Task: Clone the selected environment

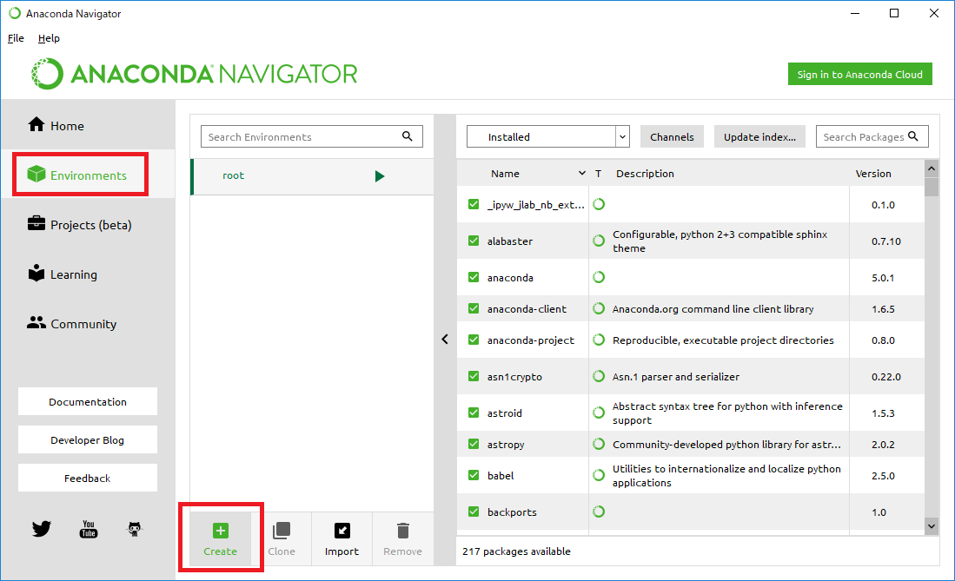Action: point(282,539)
